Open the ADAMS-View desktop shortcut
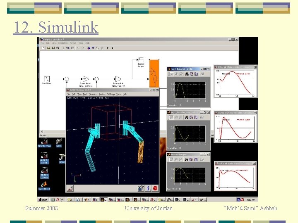 (44, 142)
